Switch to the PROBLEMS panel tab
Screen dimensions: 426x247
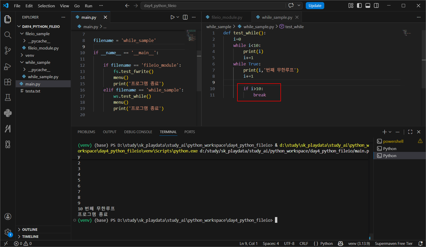86,132
